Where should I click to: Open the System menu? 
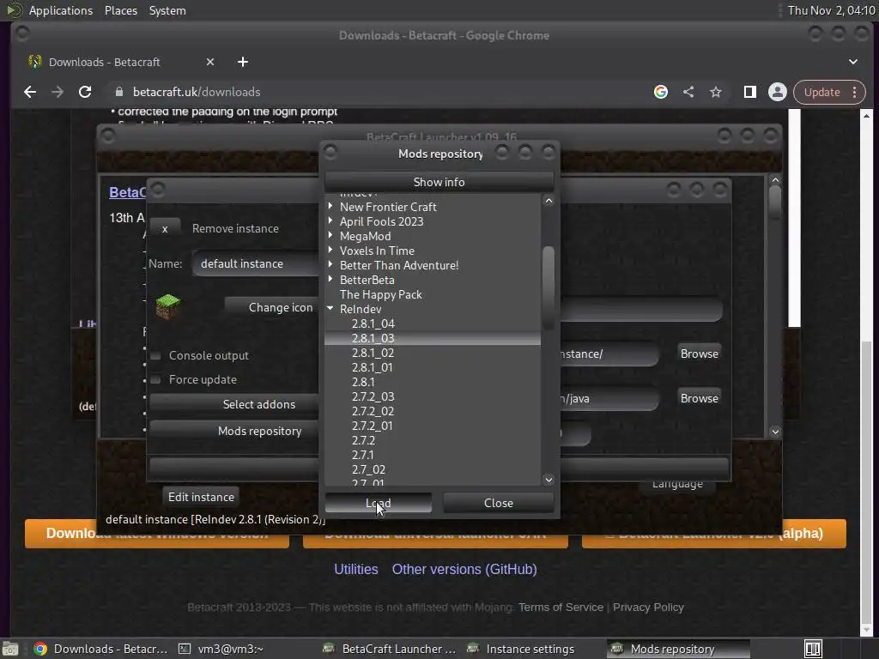[x=167, y=10]
